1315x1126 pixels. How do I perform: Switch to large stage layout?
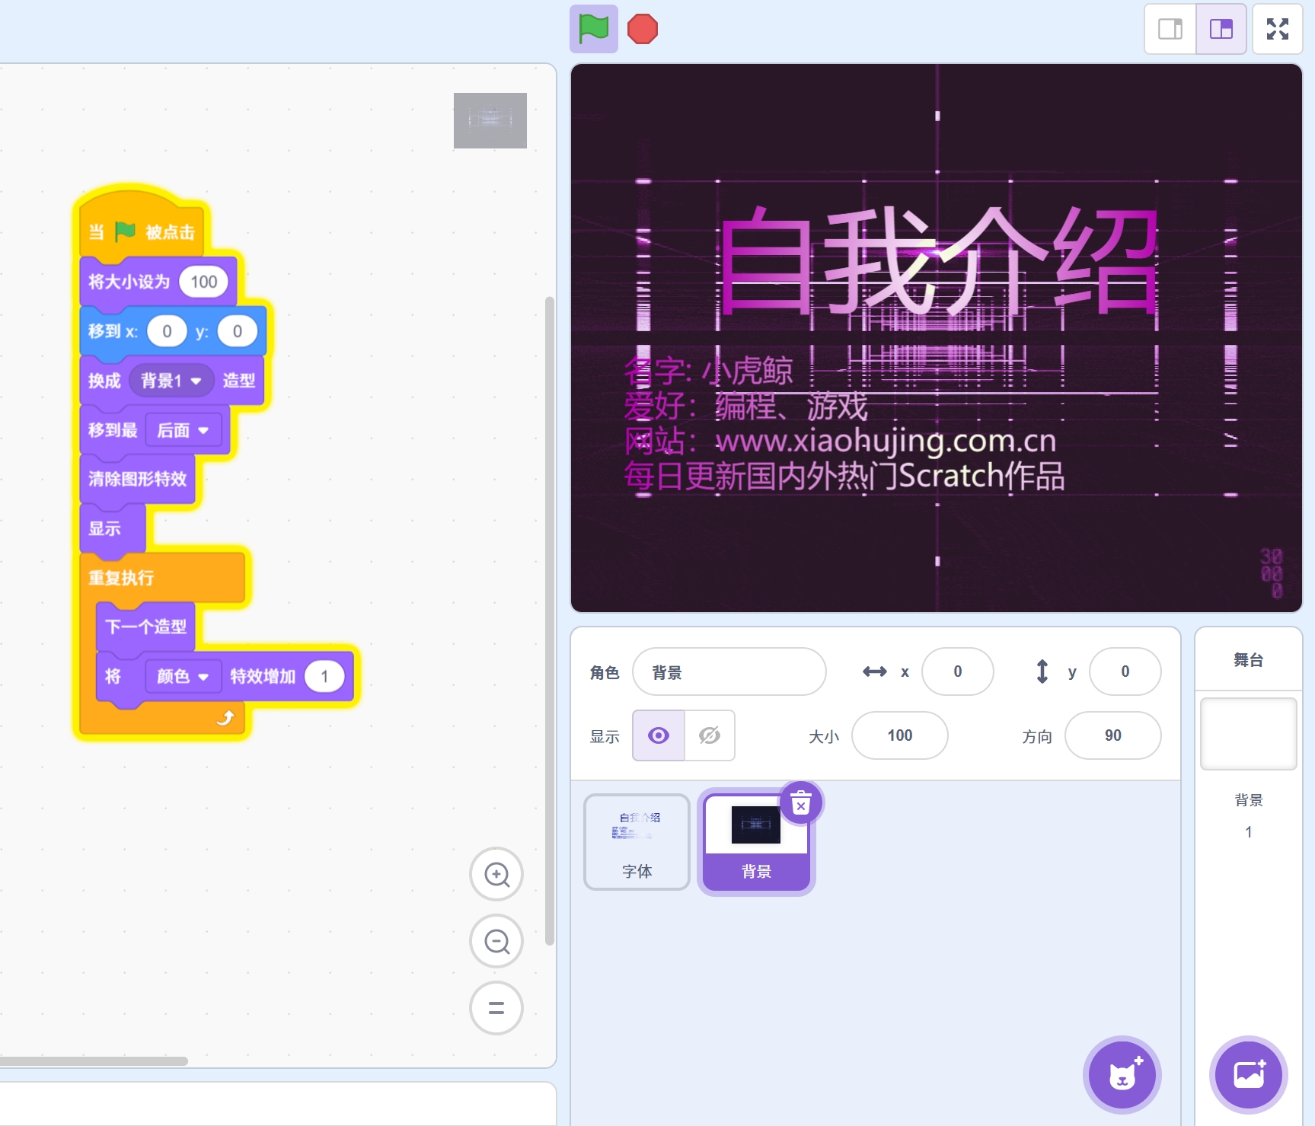pos(1221,29)
